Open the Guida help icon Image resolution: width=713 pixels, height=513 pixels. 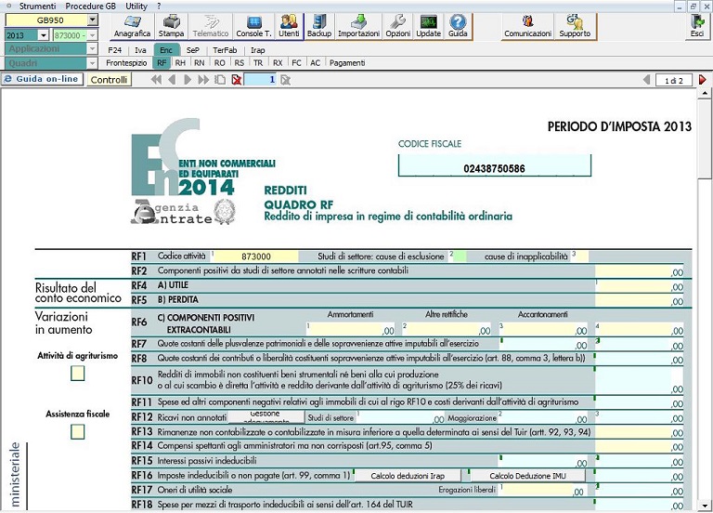click(x=458, y=26)
